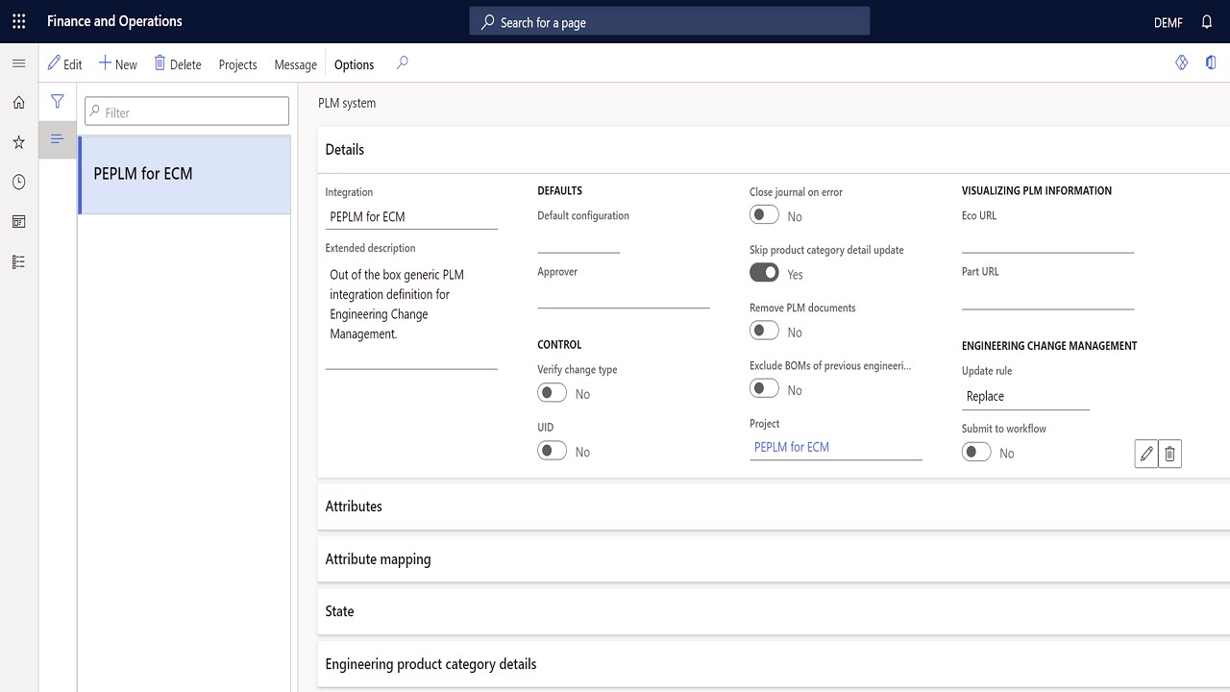Open the Power Apps diamond icon
The height and width of the screenshot is (692, 1230).
pos(1182,62)
